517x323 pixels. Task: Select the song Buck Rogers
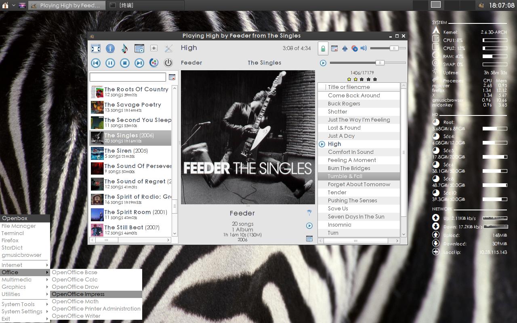(359, 103)
